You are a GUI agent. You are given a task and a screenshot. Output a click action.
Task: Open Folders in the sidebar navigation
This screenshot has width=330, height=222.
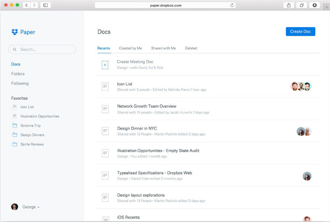point(18,74)
